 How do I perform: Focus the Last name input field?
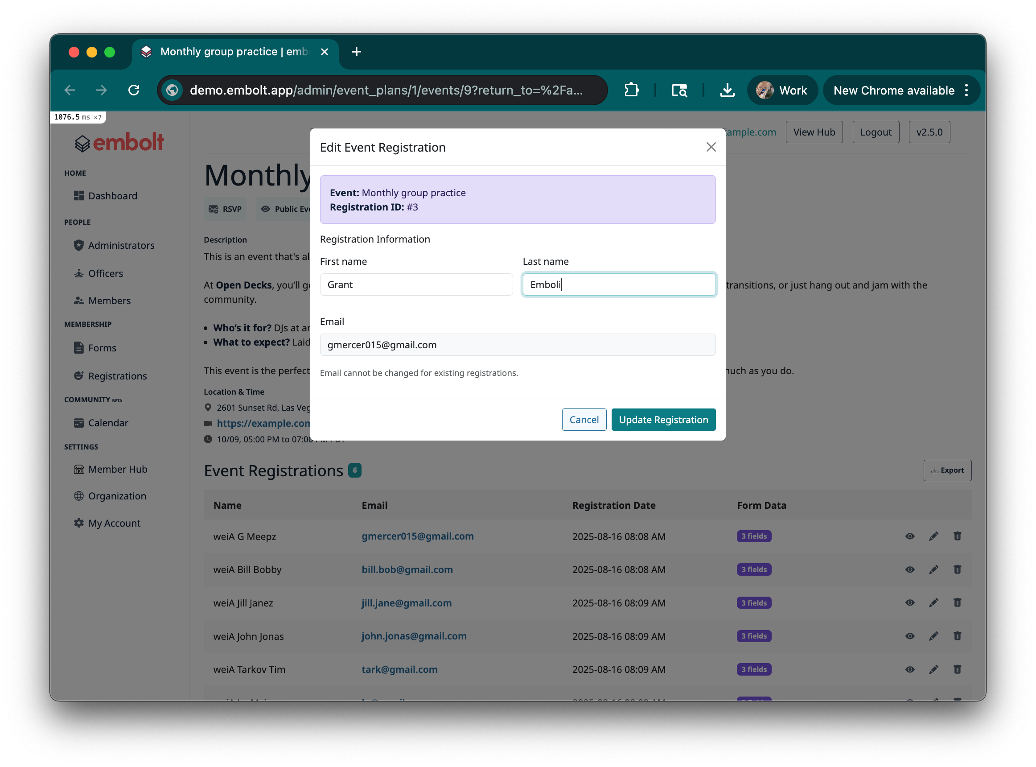click(618, 285)
